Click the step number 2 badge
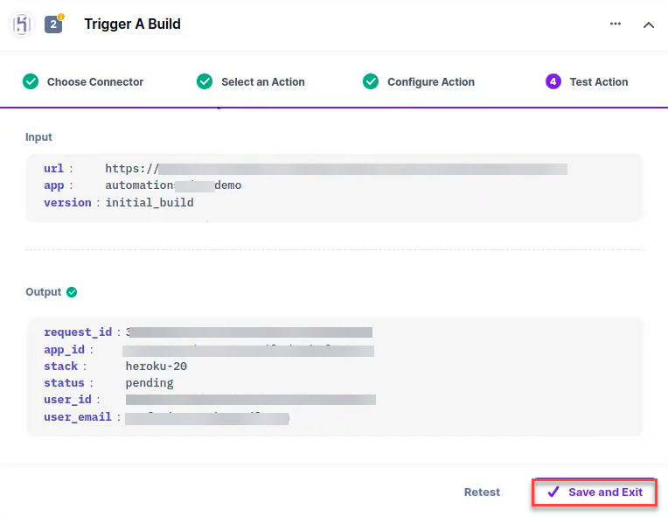 pyautogui.click(x=53, y=24)
